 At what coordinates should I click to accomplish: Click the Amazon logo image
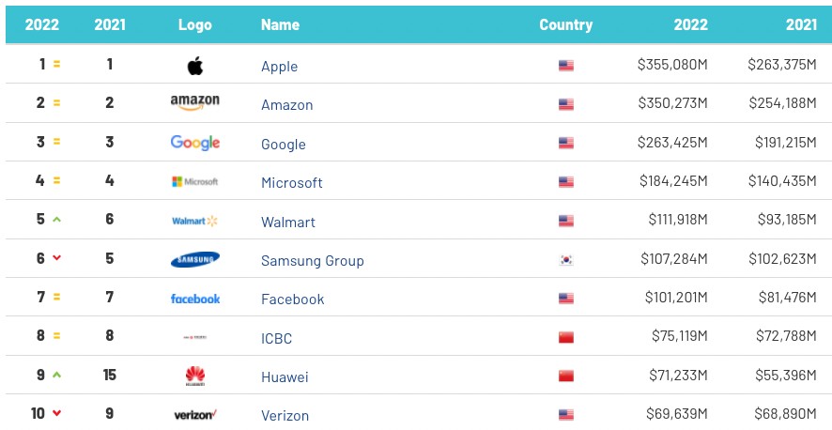tap(195, 101)
